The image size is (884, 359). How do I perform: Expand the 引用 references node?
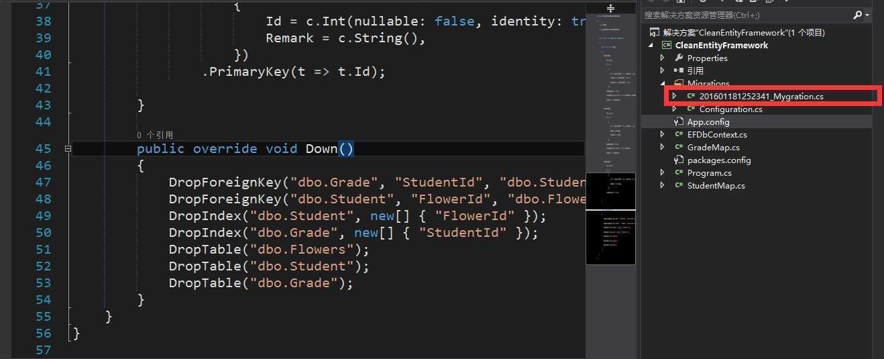pos(663,70)
